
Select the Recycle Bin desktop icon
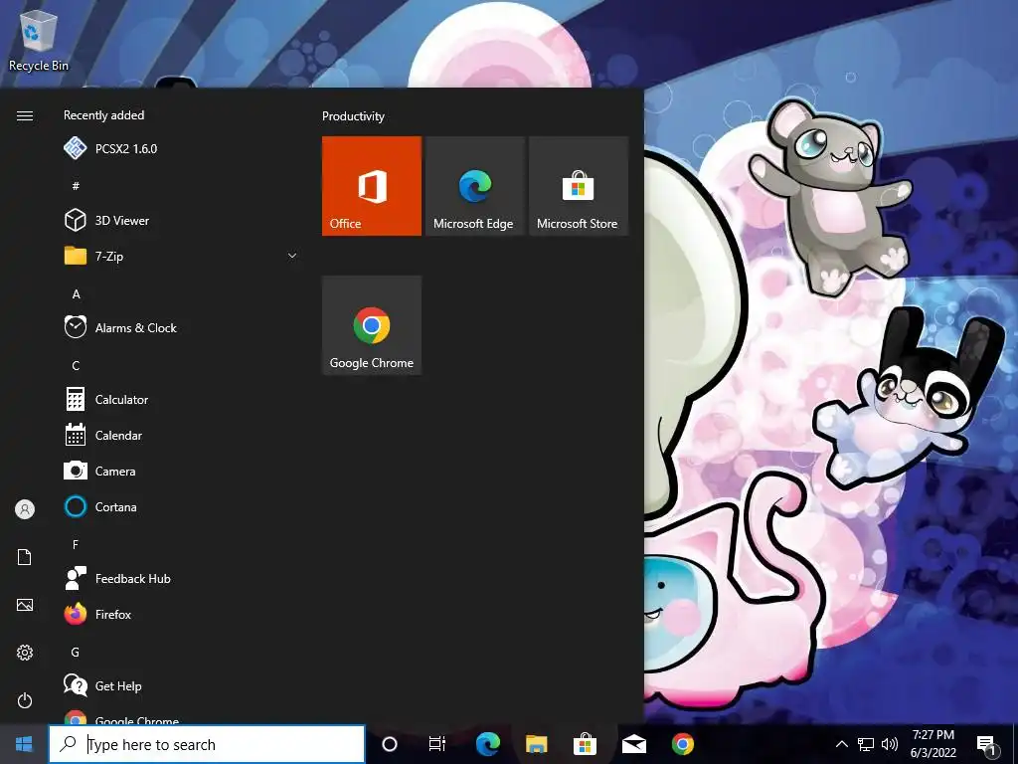pyautogui.click(x=39, y=40)
